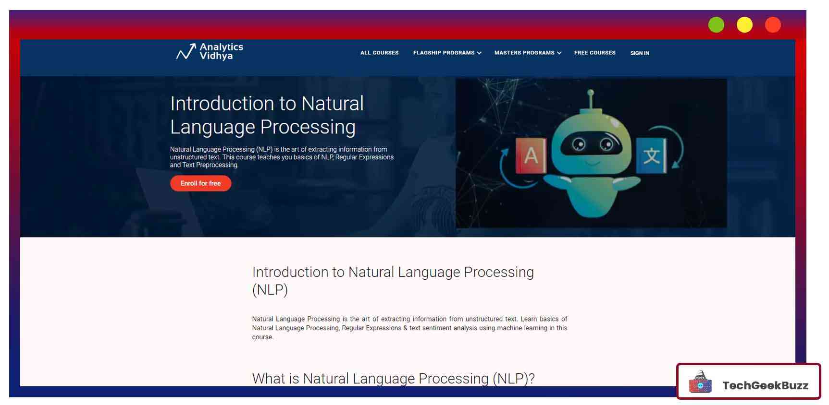Click the Analytics Vidhya logo arrow icon
The image size is (829, 405).
click(x=186, y=51)
